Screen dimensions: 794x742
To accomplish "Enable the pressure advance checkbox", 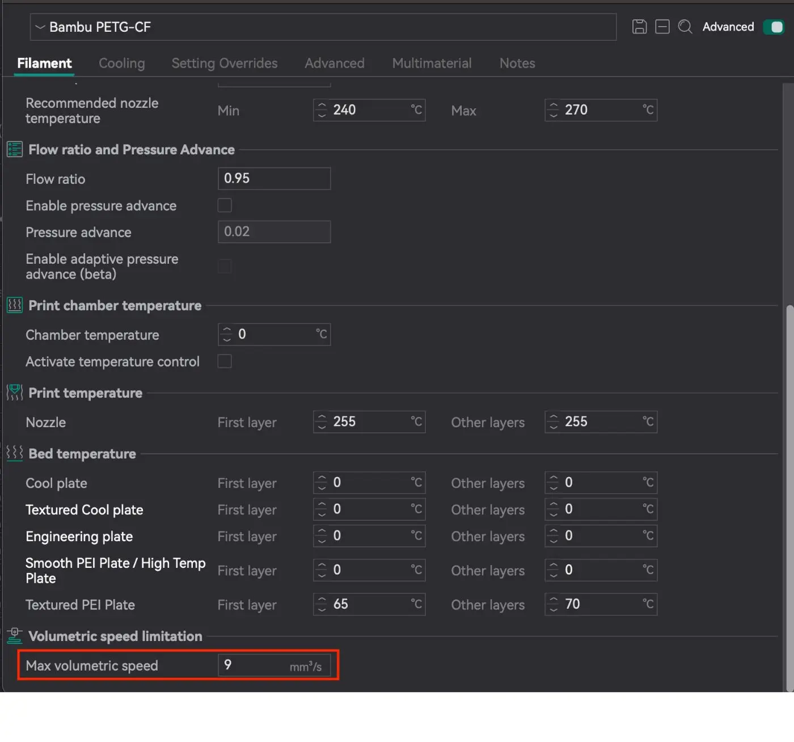I will [225, 205].
